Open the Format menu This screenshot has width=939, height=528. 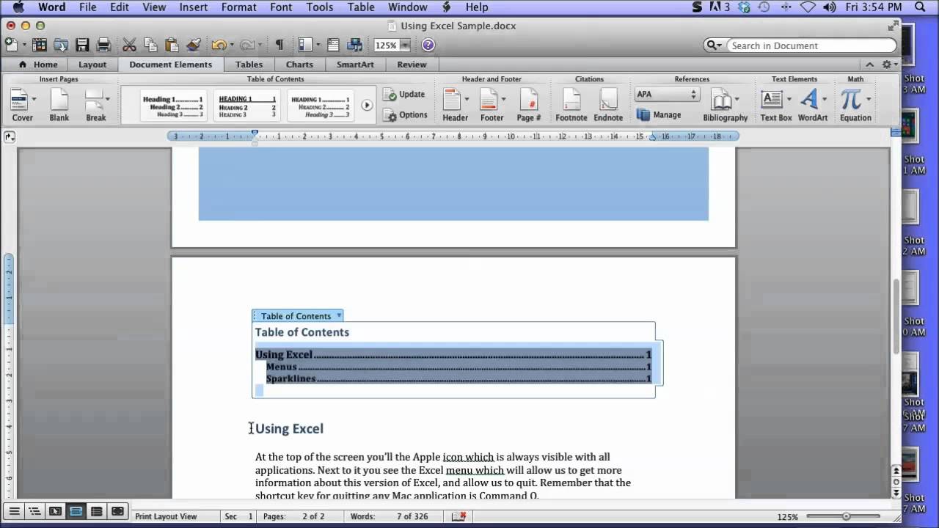coord(239,7)
